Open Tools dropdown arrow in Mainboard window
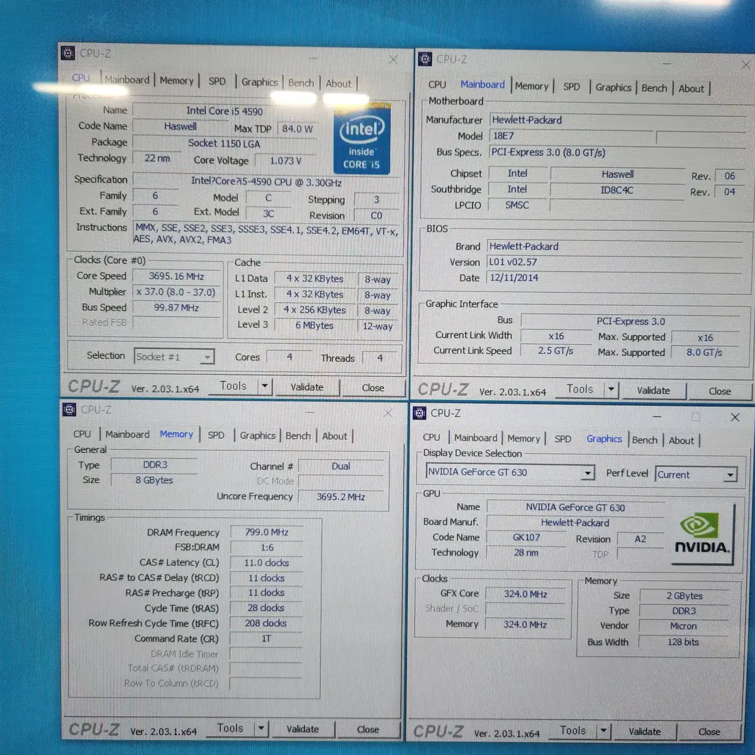 pyautogui.click(x=610, y=389)
